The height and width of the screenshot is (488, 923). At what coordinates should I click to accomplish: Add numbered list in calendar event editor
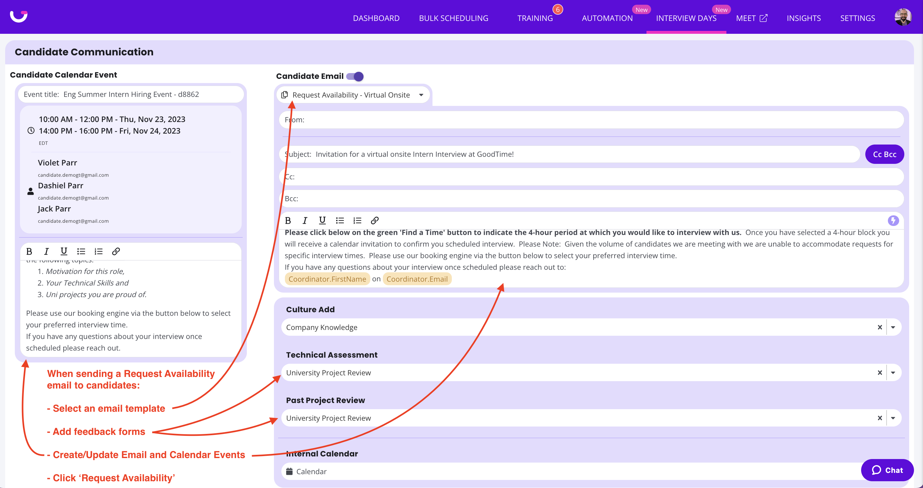click(x=99, y=251)
